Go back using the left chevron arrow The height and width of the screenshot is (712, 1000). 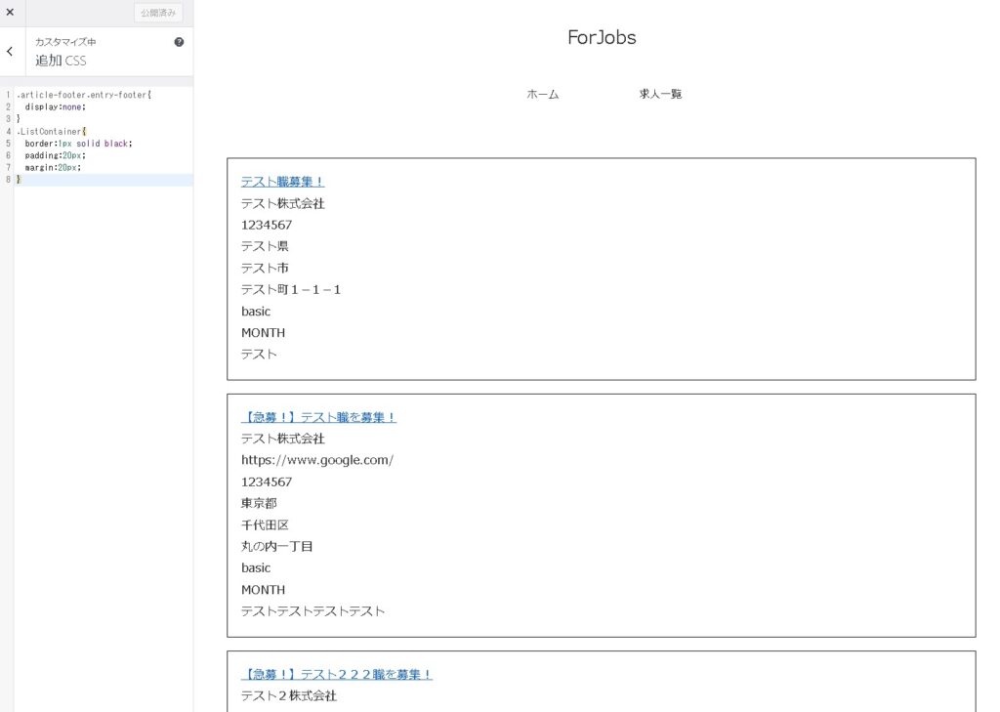coord(10,52)
